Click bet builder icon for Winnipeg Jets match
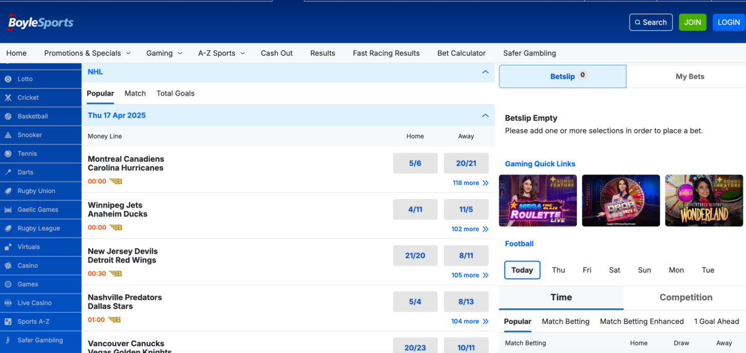The image size is (746, 353). coord(116,228)
